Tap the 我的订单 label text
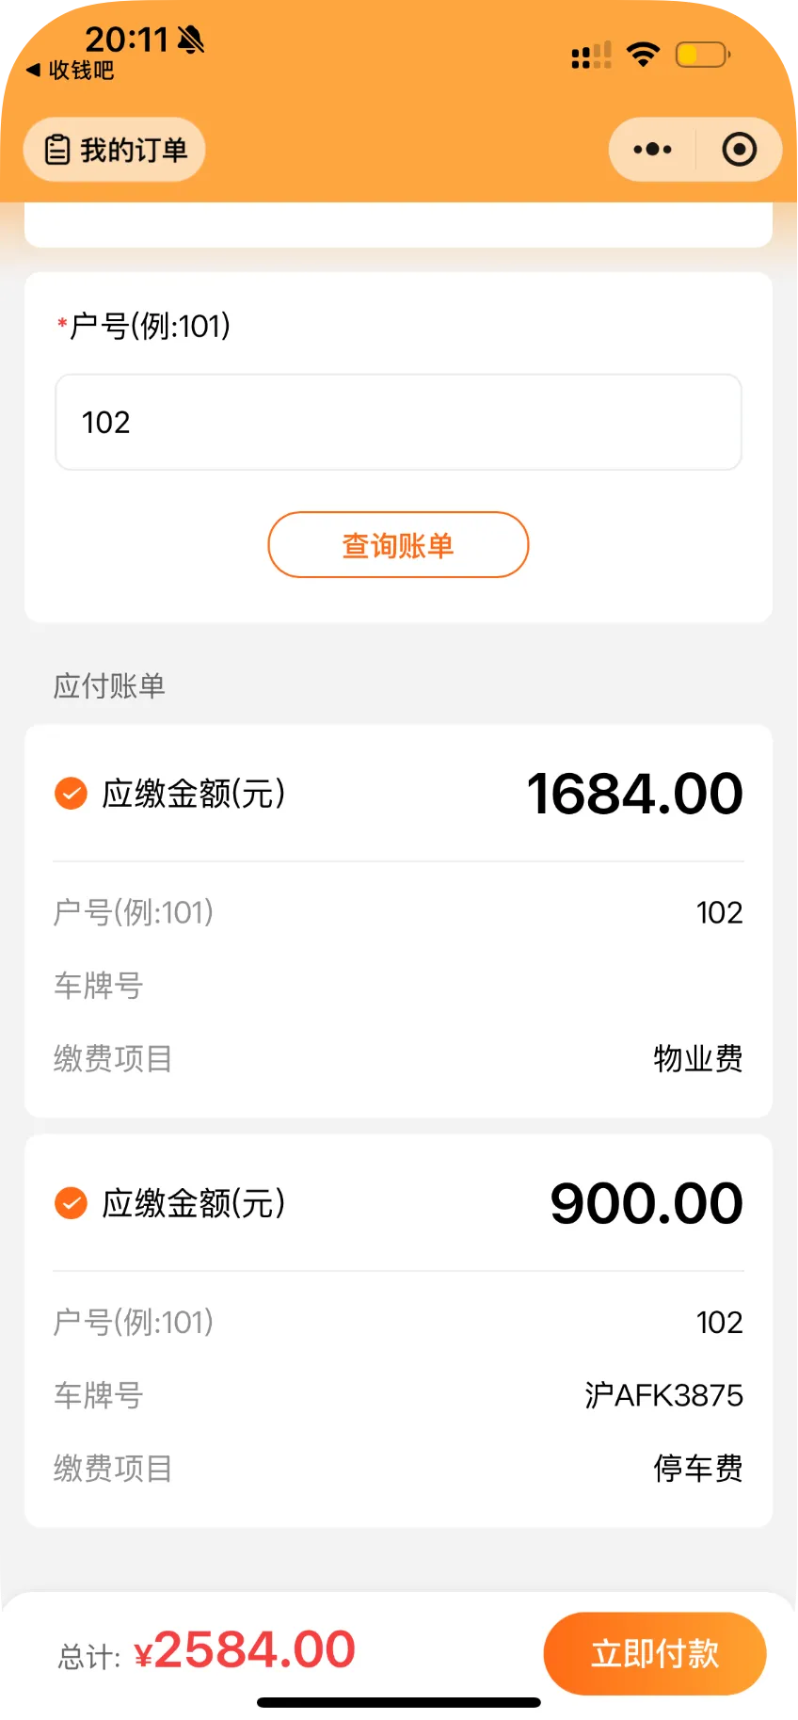The width and height of the screenshot is (798, 1720). coord(134,150)
